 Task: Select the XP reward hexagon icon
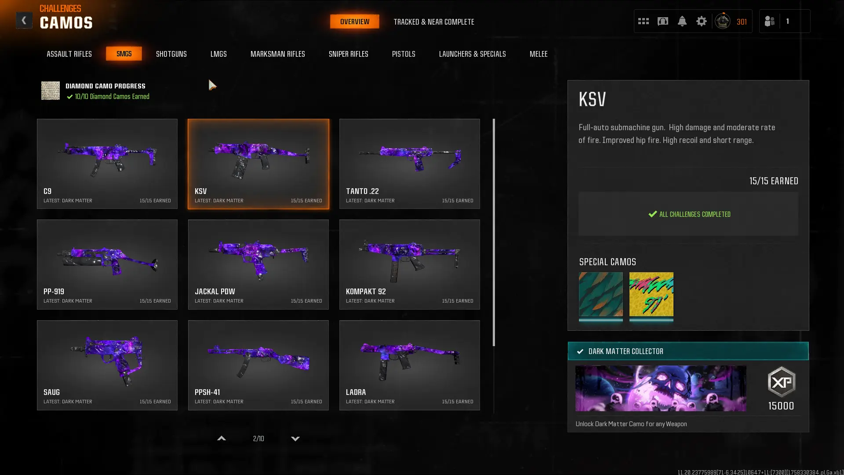click(x=781, y=382)
